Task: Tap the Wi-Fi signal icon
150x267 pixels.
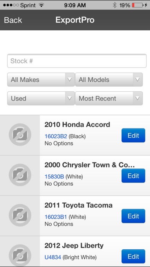Action: [41, 5]
